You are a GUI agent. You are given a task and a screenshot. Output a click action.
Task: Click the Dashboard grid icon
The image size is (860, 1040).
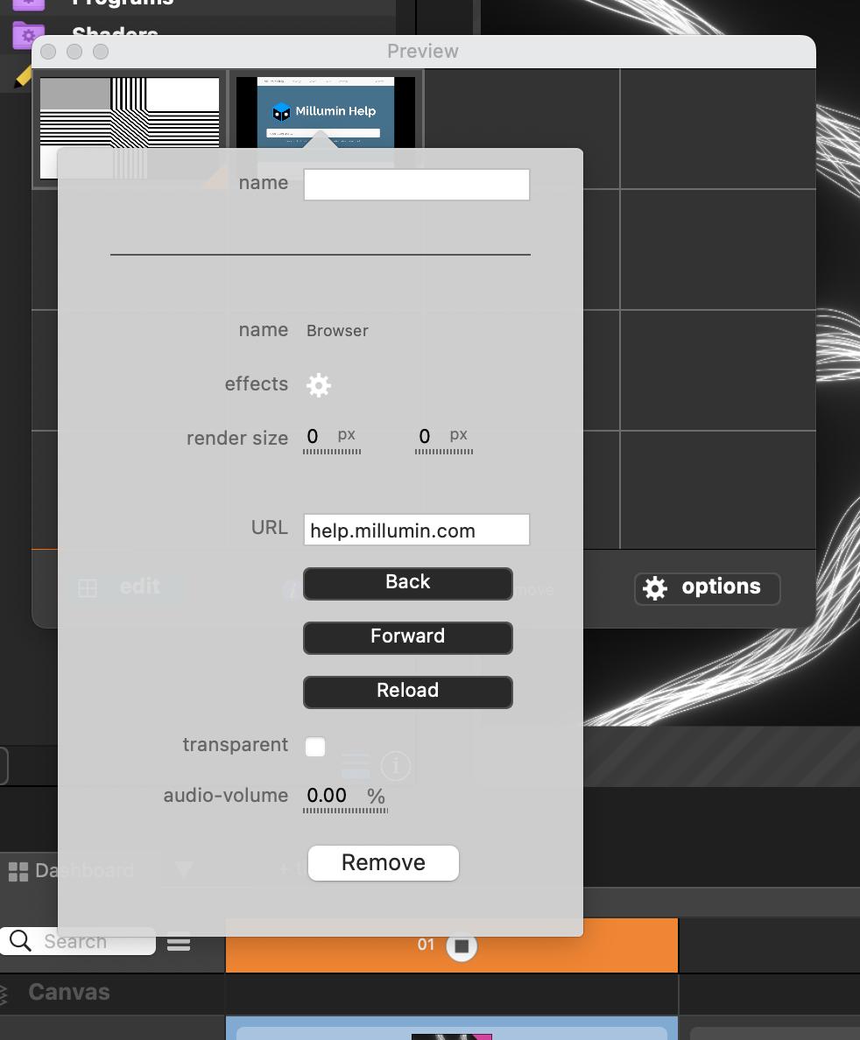coord(18,871)
